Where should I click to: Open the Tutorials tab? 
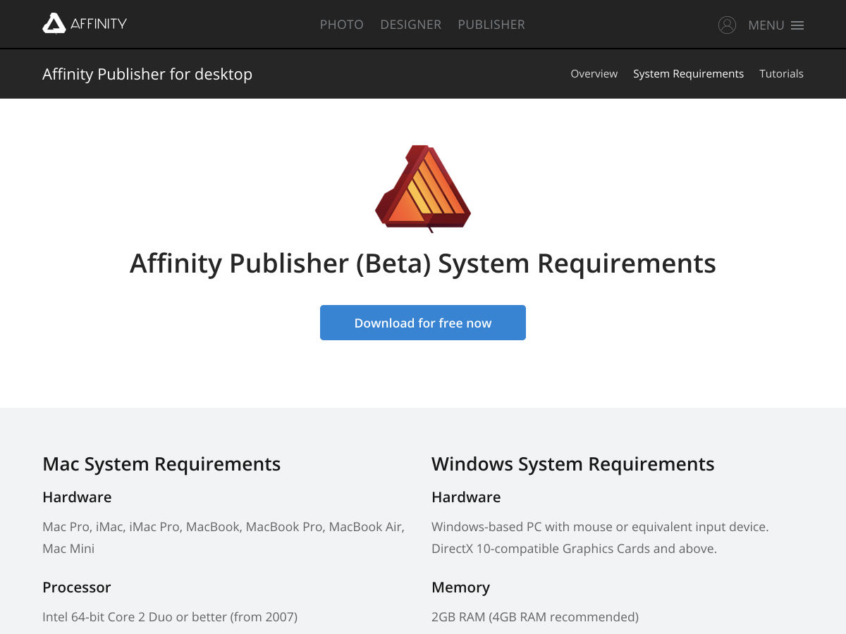[x=781, y=74]
